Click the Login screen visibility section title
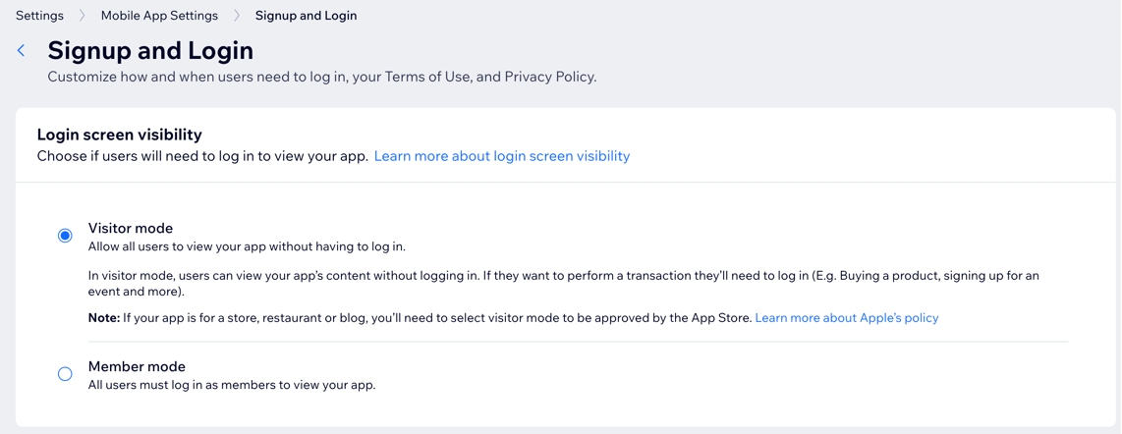 pos(119,135)
